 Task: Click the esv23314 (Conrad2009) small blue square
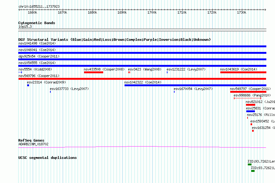click(x=28, y=85)
